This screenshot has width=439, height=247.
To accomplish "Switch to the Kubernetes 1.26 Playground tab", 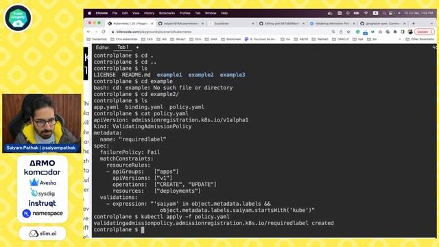I will click(x=130, y=23).
